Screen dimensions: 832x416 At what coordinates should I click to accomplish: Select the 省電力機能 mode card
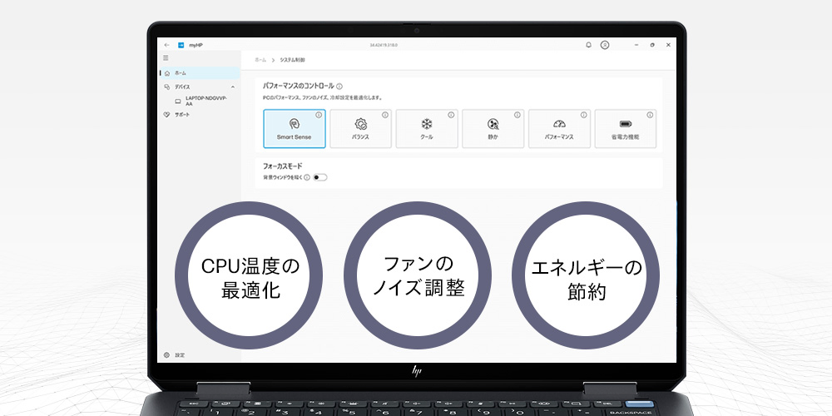tap(626, 129)
